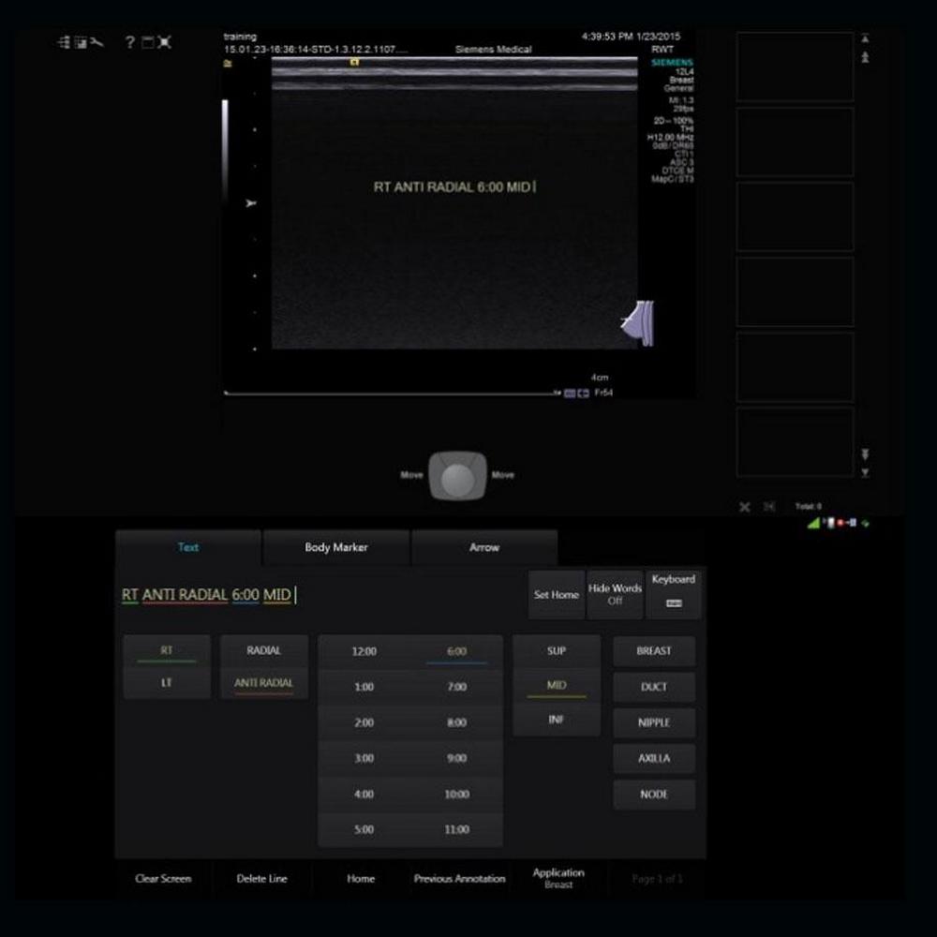The height and width of the screenshot is (937, 937).
Task: Switch to the Arrow tab
Action: pyautogui.click(x=483, y=547)
